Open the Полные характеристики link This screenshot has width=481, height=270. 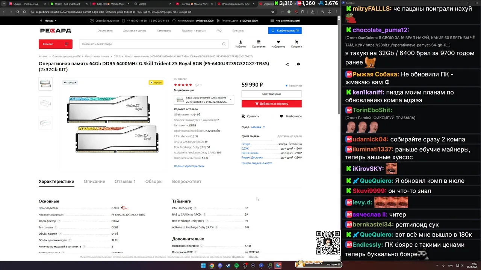pos(189,166)
